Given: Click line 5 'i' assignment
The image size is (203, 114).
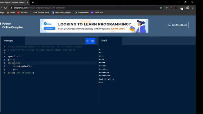Looking at the screenshot, I should (x=11, y=60).
